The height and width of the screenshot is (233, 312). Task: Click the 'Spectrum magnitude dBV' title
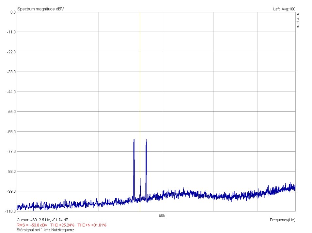[40, 9]
